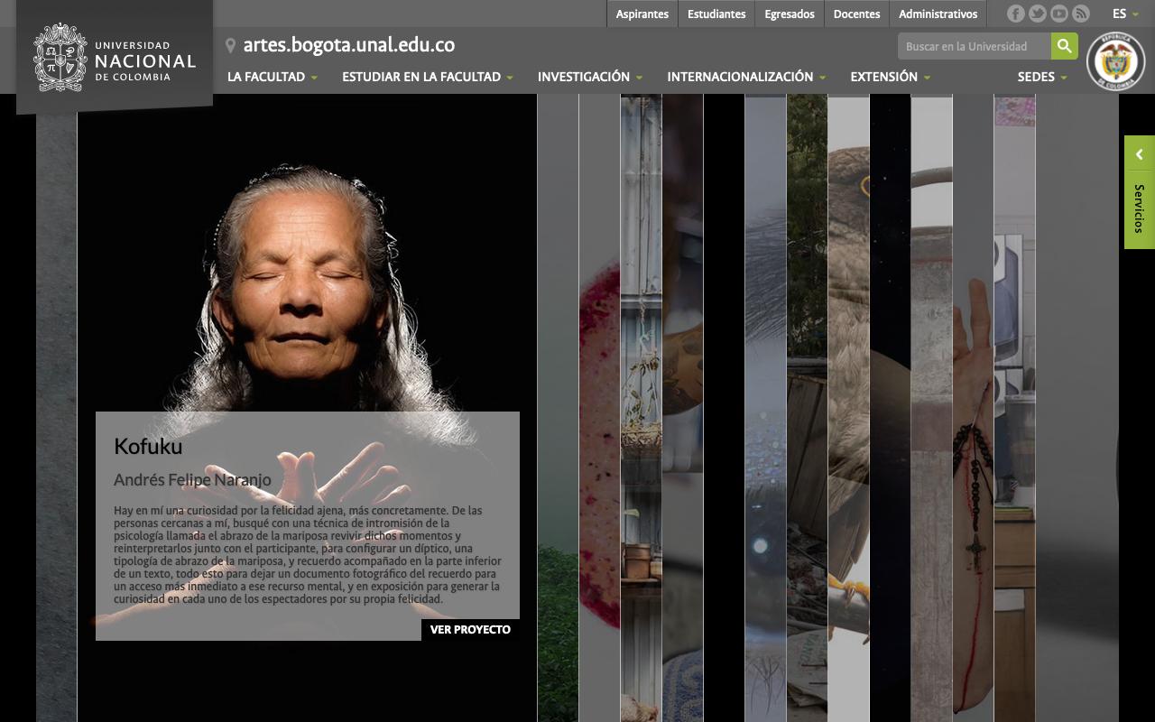Image resolution: width=1155 pixels, height=722 pixels.
Task: Open the artes.bogota.unal.edu.co site link
Action: point(349,45)
